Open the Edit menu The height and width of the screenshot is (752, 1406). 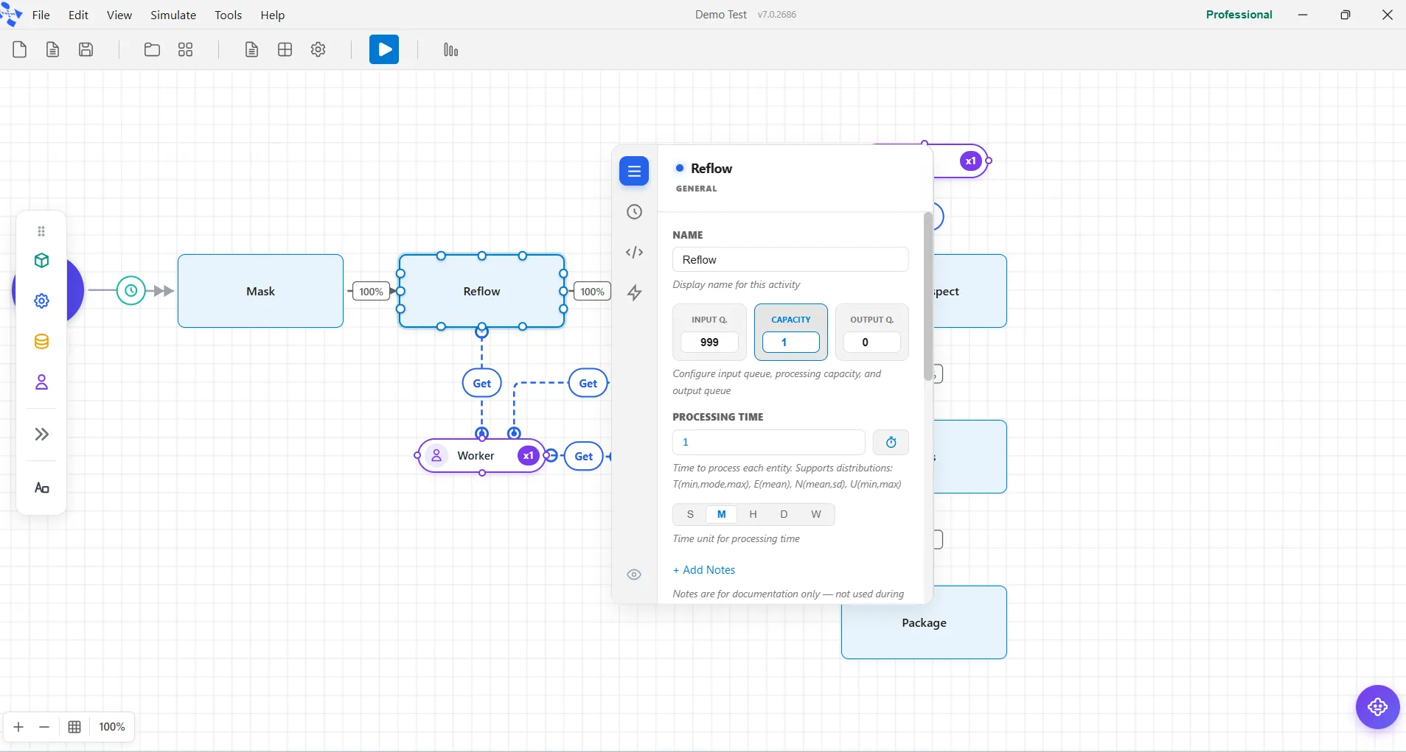click(x=78, y=15)
